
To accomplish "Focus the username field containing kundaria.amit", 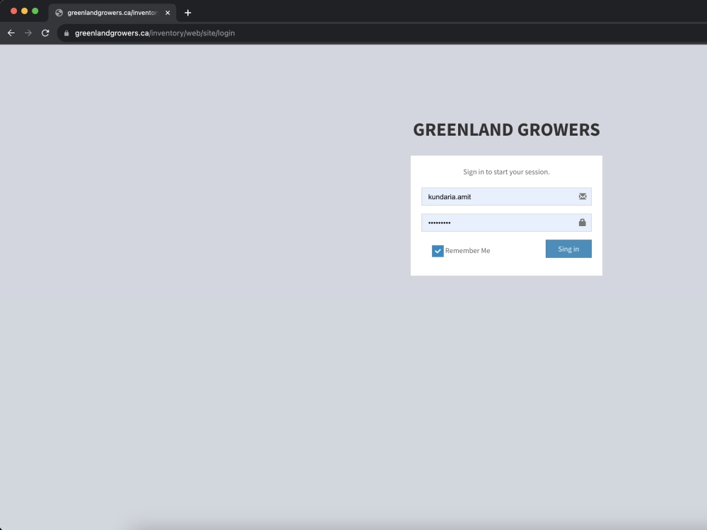I will (506, 196).
